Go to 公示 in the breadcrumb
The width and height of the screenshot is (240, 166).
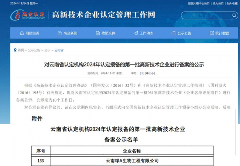tap(47, 50)
